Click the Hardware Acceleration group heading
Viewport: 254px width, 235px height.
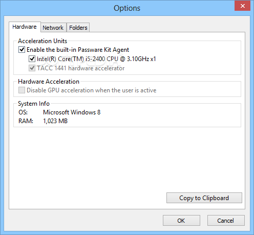[x=49, y=82]
